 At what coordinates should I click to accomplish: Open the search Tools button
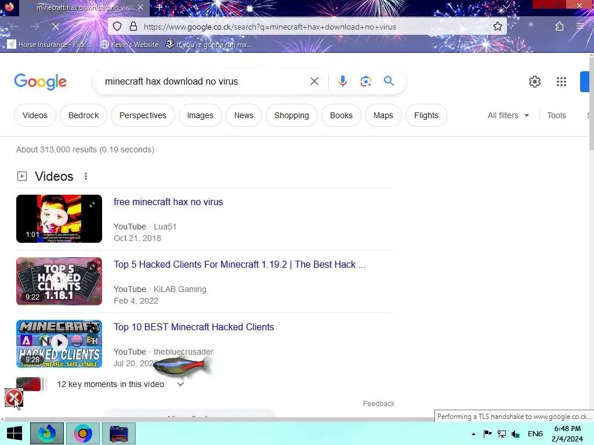point(556,115)
